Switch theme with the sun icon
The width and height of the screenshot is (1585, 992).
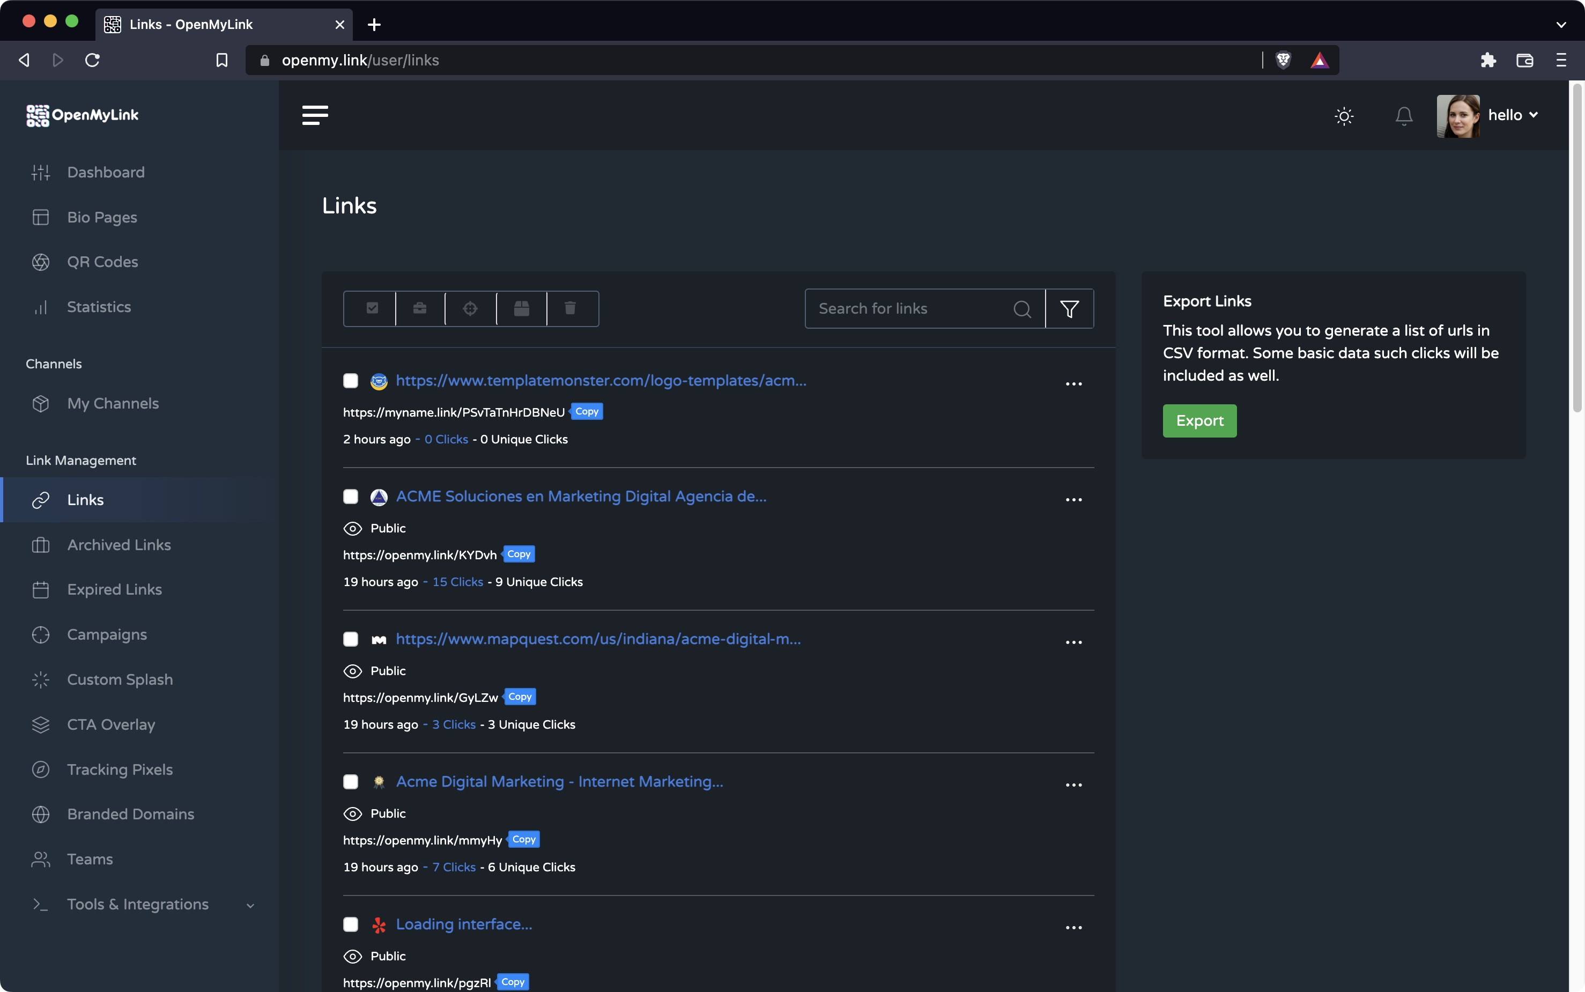tap(1344, 116)
